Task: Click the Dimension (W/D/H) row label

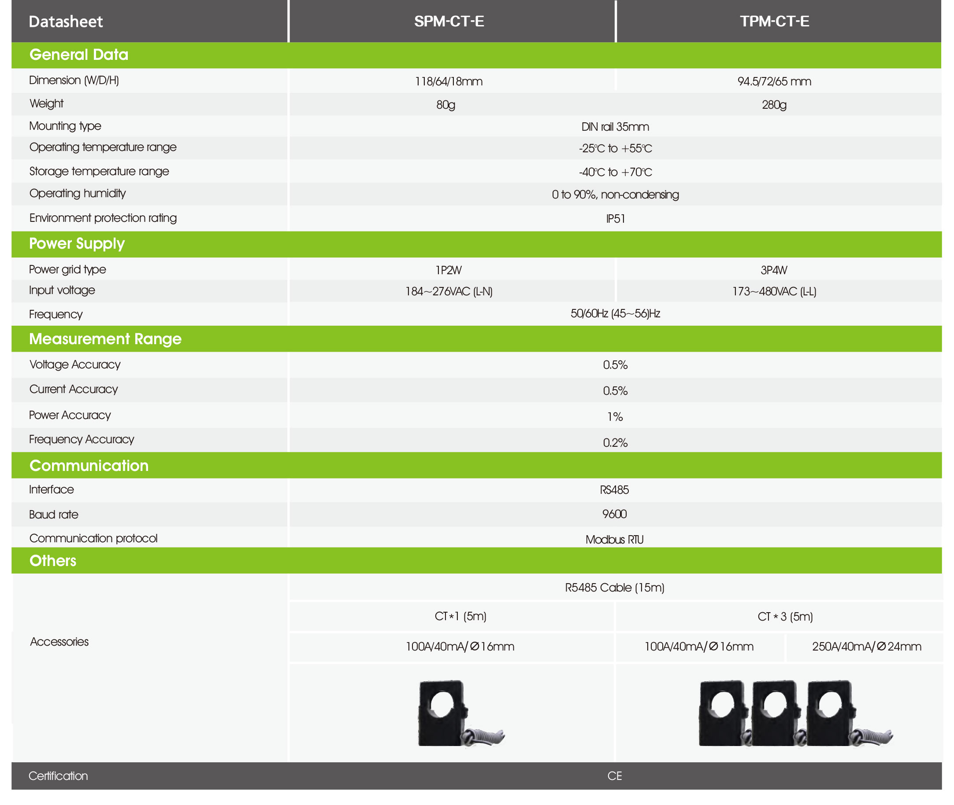Action: (x=74, y=80)
